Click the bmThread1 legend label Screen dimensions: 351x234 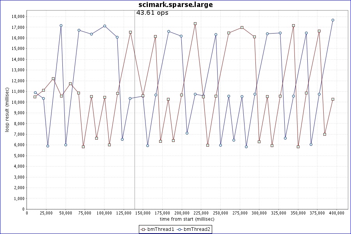click(x=160, y=229)
